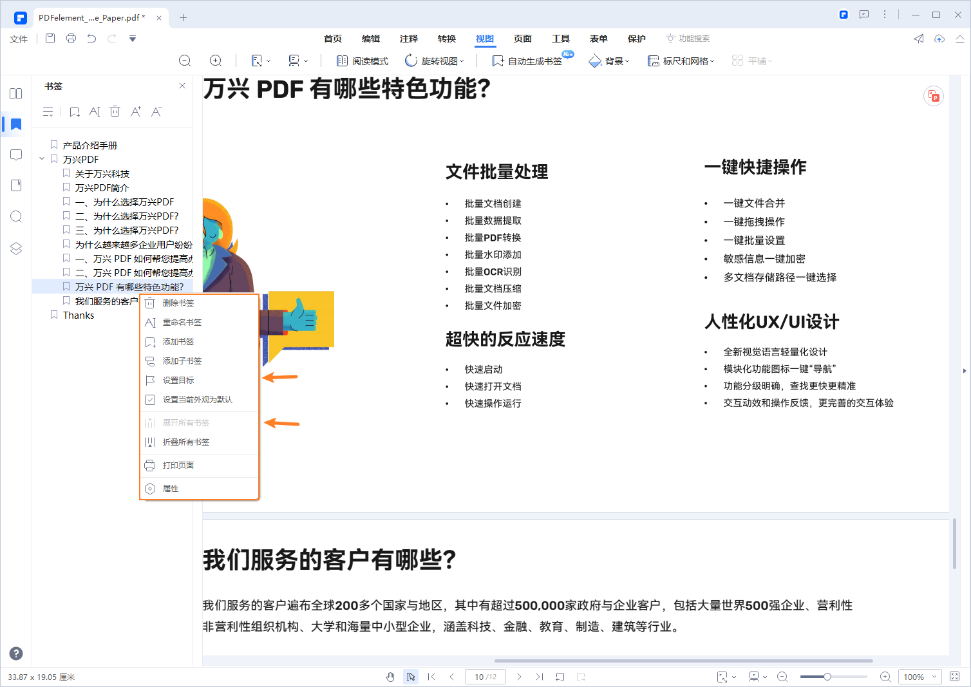Switch to the 转换 ribbon tab

(x=446, y=39)
